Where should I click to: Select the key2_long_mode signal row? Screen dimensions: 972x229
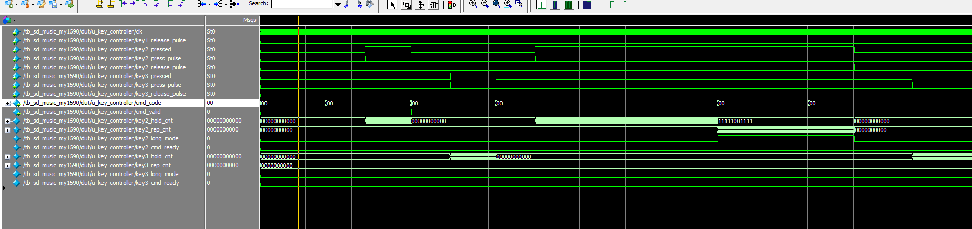[100, 138]
